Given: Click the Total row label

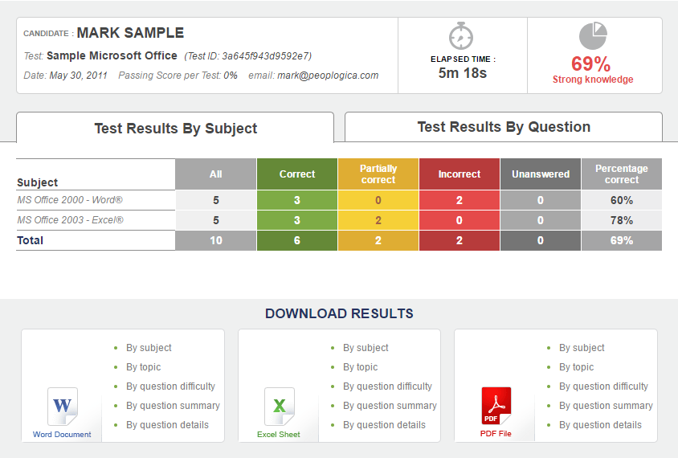Looking at the screenshot, I should [x=30, y=240].
